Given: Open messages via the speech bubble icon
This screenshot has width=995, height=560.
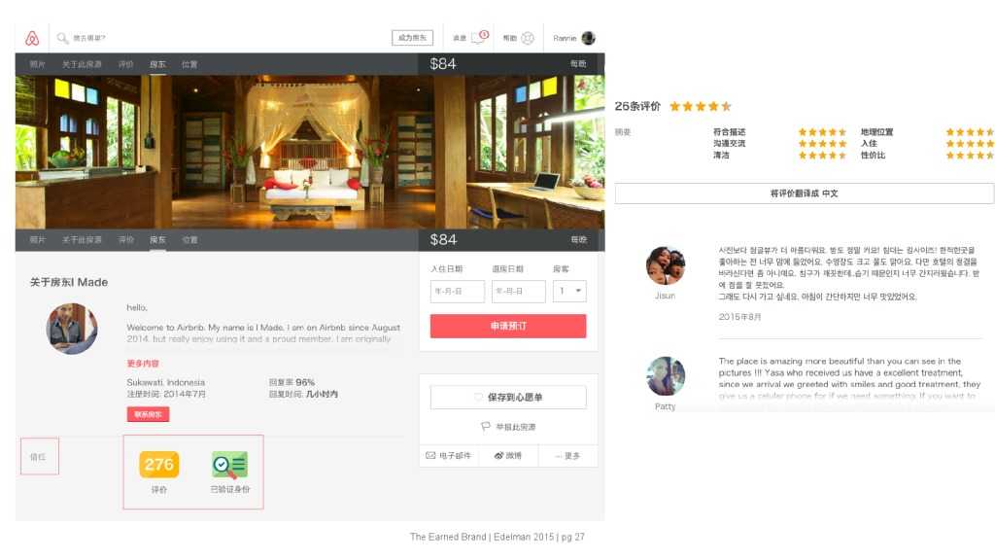Looking at the screenshot, I should click(478, 38).
